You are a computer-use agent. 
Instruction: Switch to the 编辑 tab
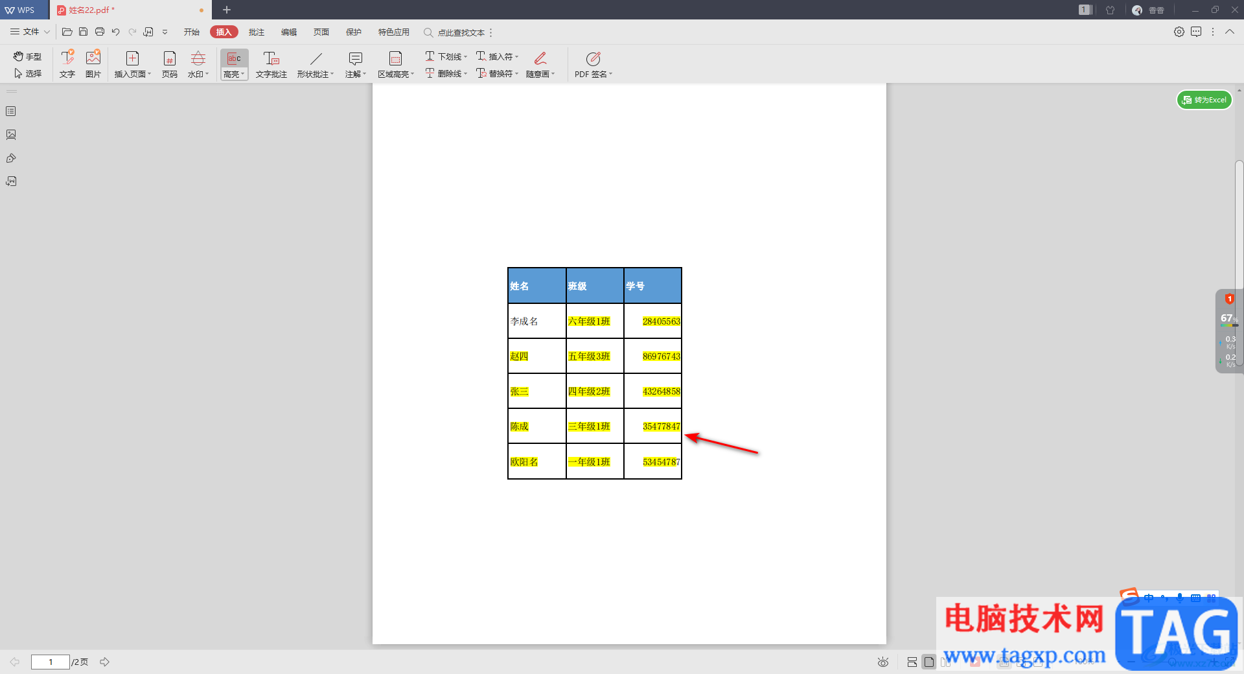[289, 32]
